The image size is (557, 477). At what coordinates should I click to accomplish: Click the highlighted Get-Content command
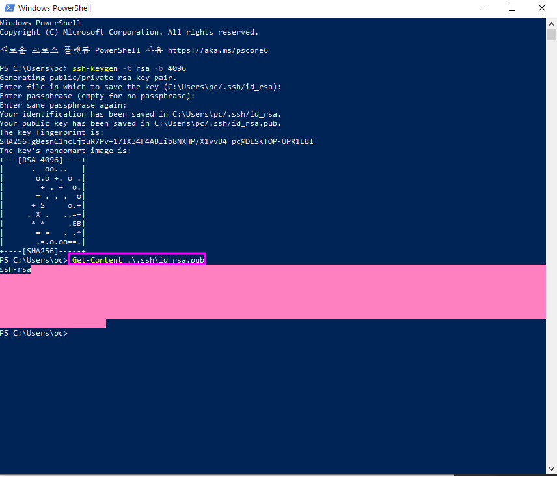point(137,260)
